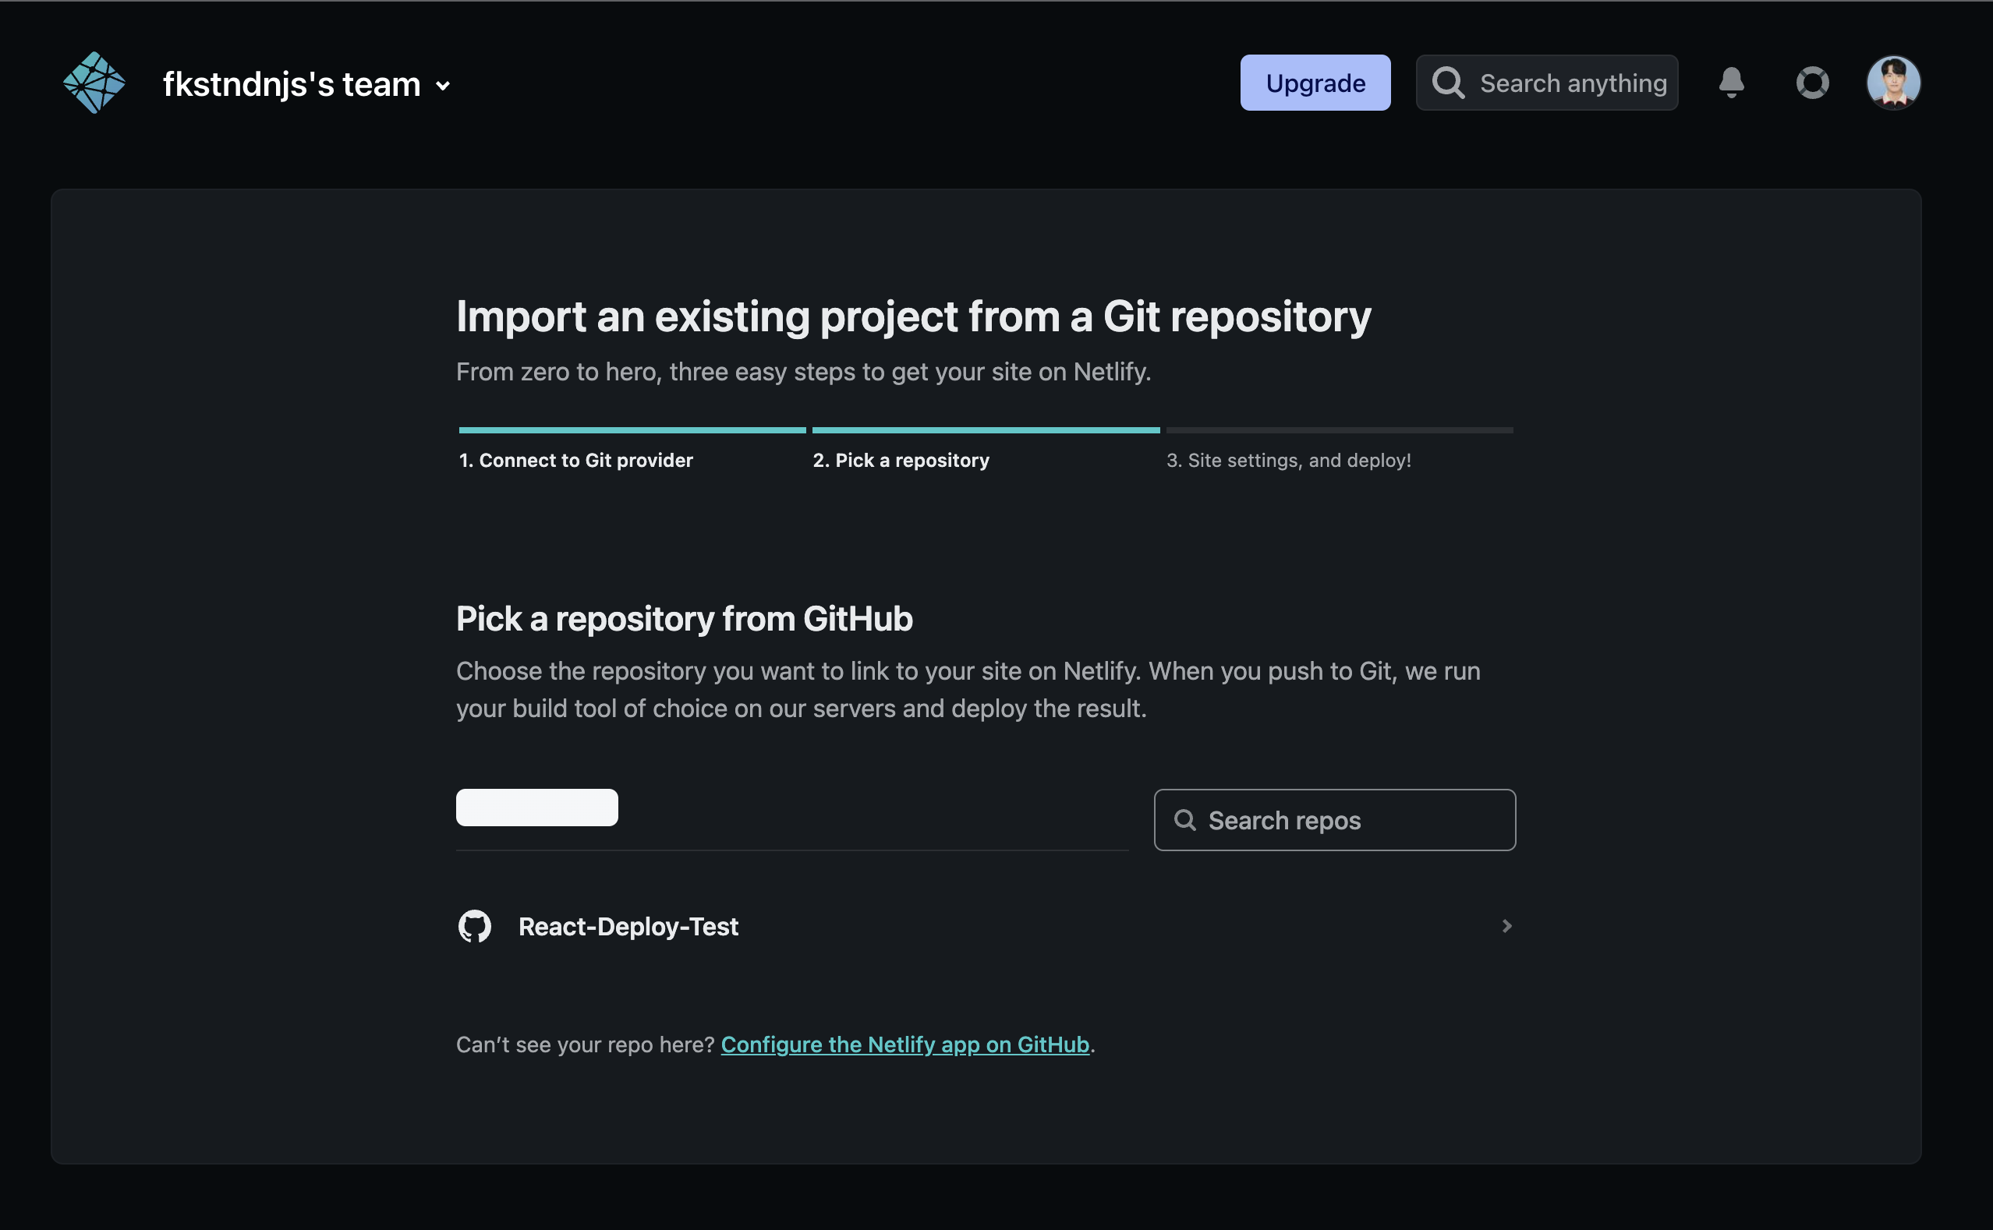
Task: Click the header search magnifier icon
Action: point(1449,83)
